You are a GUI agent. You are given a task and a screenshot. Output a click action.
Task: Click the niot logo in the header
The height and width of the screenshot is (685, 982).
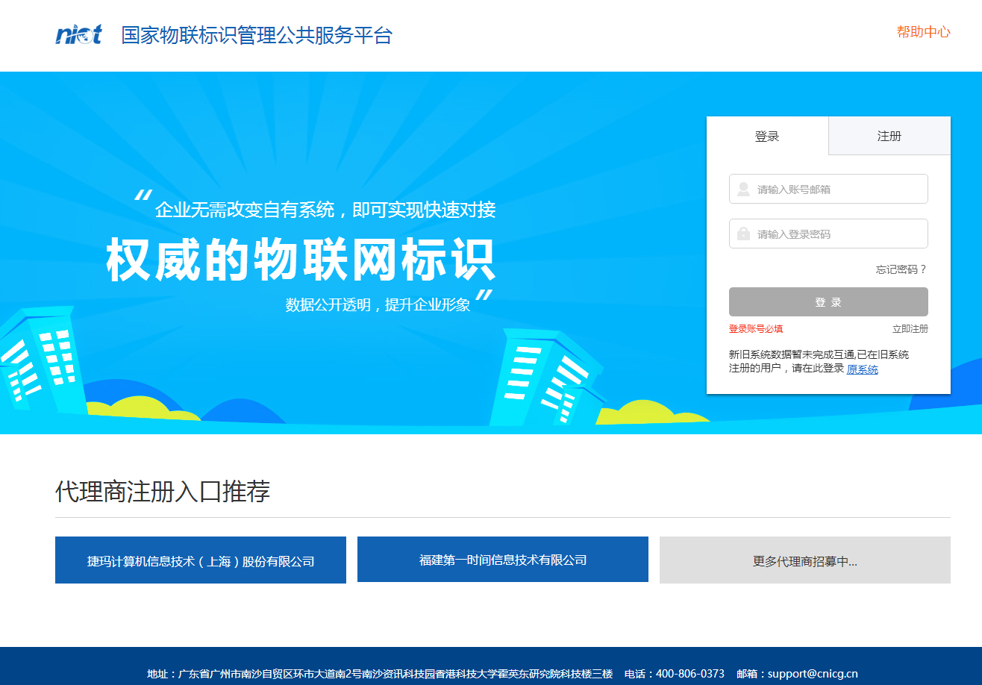78,34
